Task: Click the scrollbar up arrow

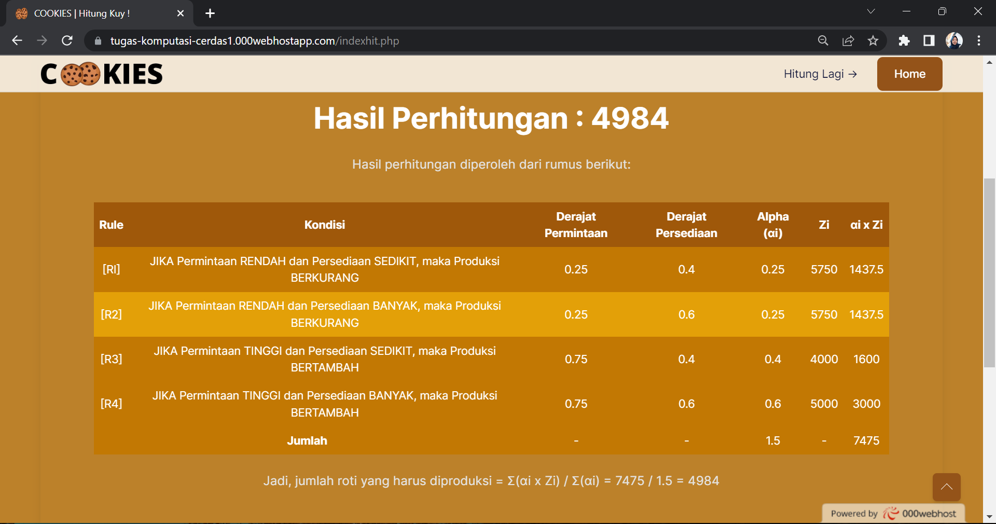Action: click(x=989, y=62)
